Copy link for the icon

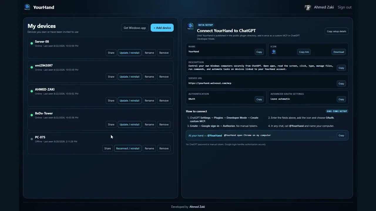pyautogui.click(x=304, y=52)
